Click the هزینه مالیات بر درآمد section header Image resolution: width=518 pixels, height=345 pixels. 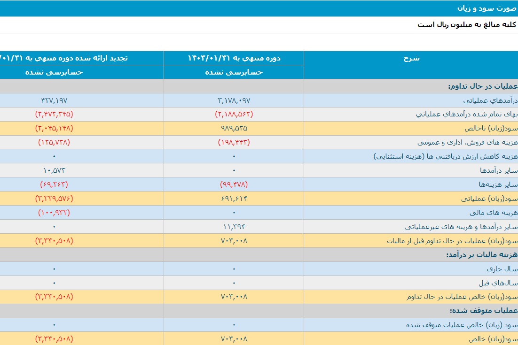(482, 254)
